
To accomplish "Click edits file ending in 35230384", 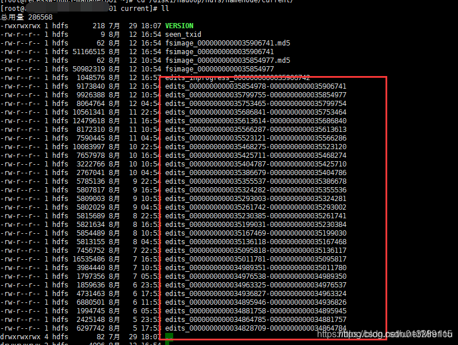I will tap(255, 225).
